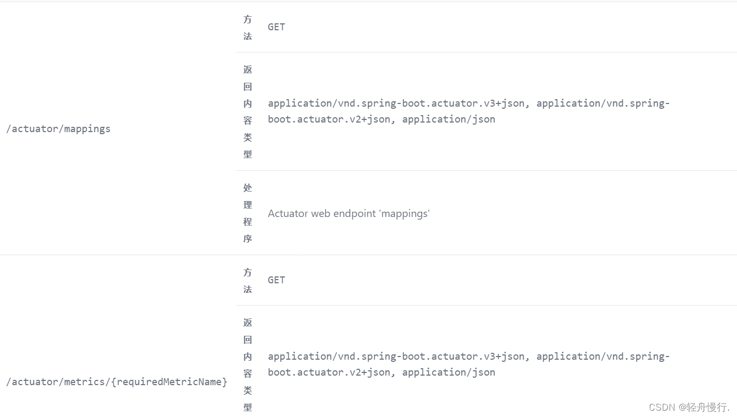Click '方法' label for /actuator/mappings

pos(248,28)
